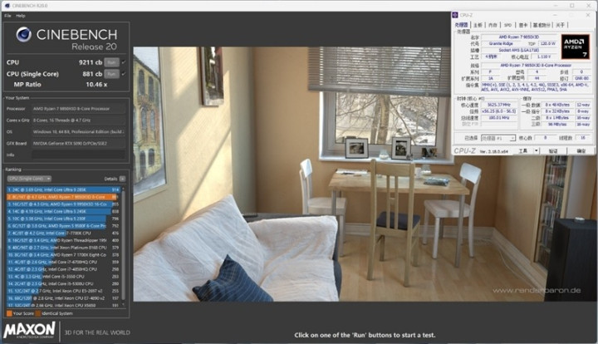Select the Cores x GHz value field
598x344 pixels.
(x=79, y=120)
